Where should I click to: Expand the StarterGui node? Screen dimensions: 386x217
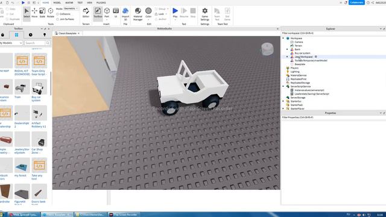tap(283, 101)
